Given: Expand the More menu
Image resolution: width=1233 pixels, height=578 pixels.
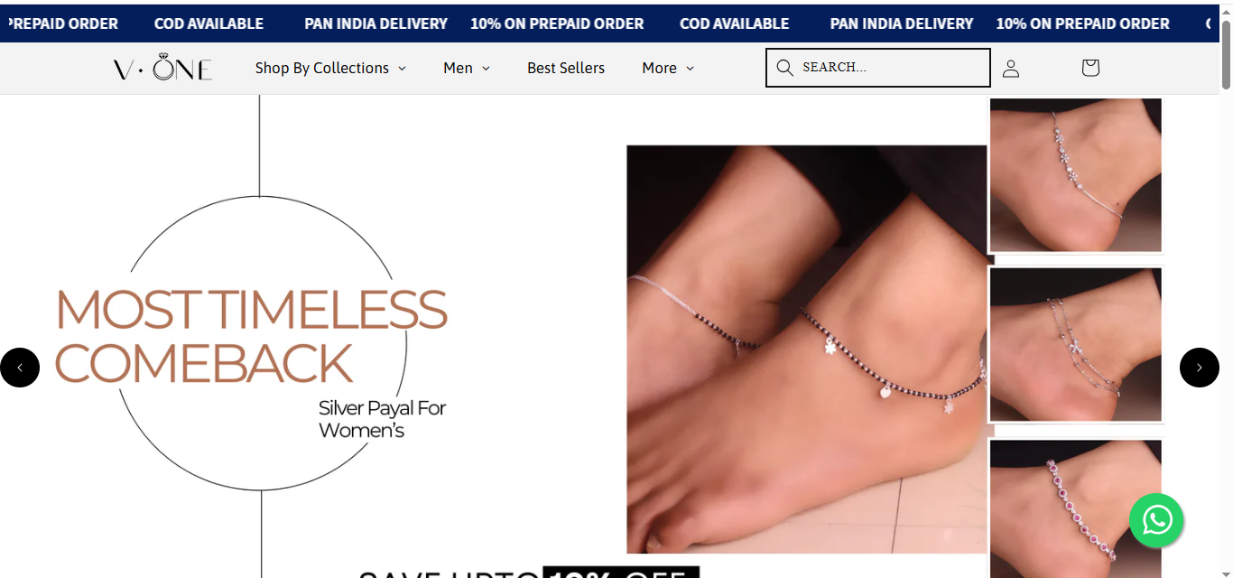Looking at the screenshot, I should pos(668,68).
